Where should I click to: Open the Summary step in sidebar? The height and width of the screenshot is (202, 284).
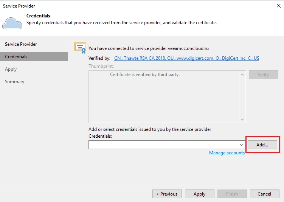(x=14, y=82)
